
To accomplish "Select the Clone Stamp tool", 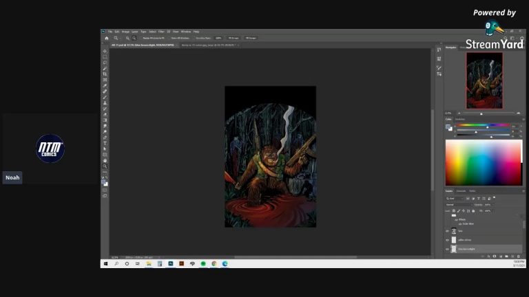I will [105, 103].
